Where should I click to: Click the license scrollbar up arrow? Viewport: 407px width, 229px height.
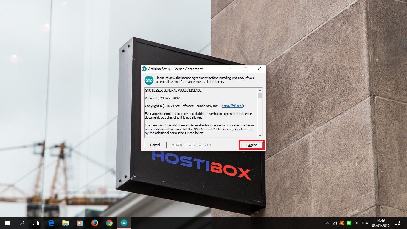pos(260,91)
